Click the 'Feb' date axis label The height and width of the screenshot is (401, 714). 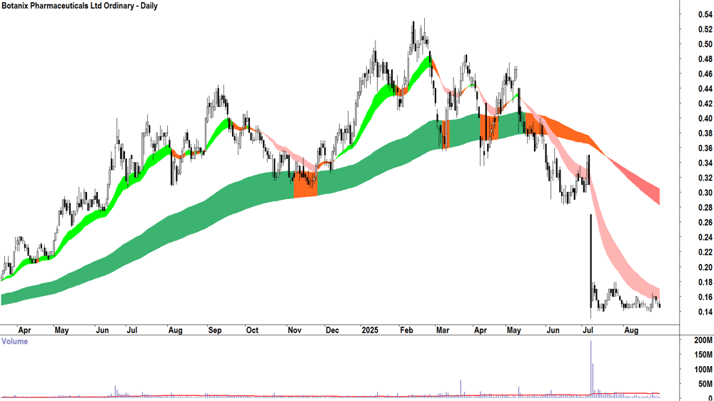coord(406,330)
